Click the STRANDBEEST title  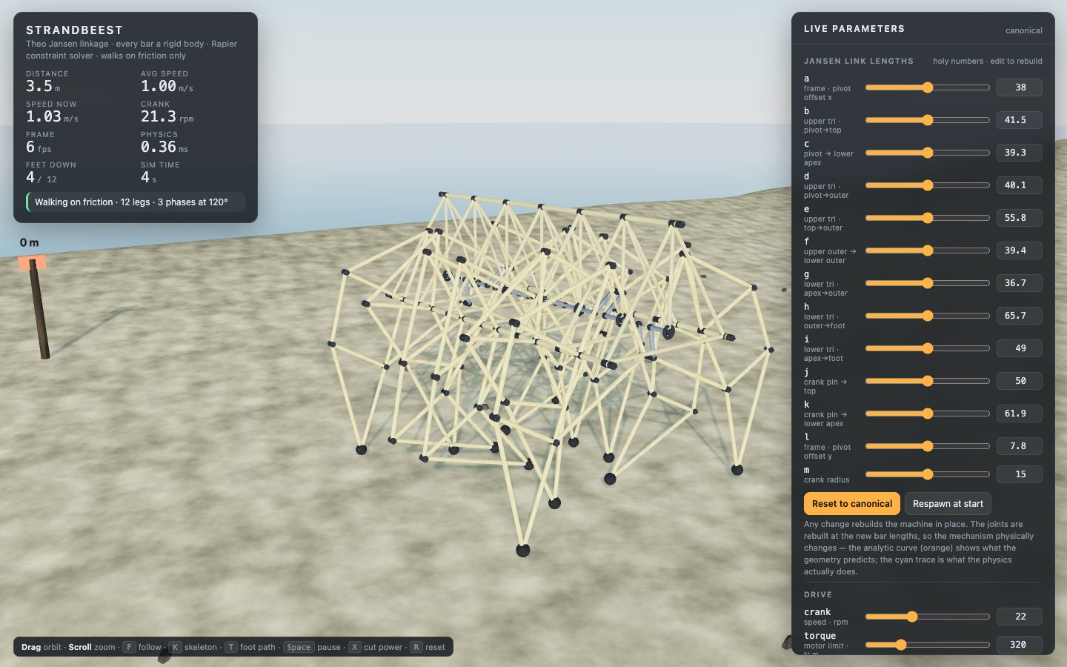pos(74,30)
